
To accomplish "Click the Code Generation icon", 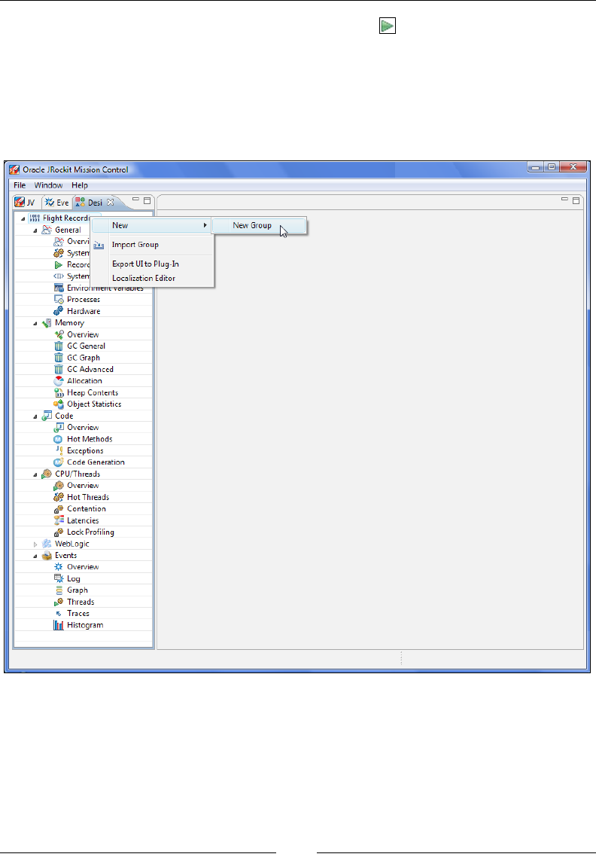I will tap(59, 462).
